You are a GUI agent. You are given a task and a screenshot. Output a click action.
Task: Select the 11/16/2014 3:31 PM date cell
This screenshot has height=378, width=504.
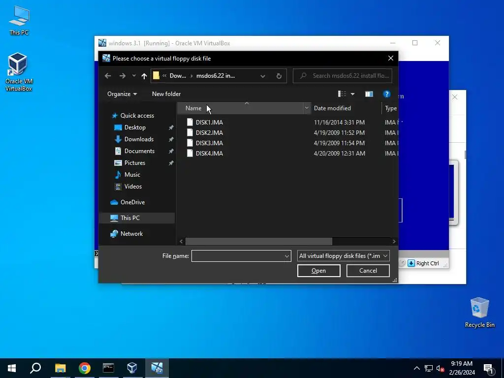tap(339, 122)
